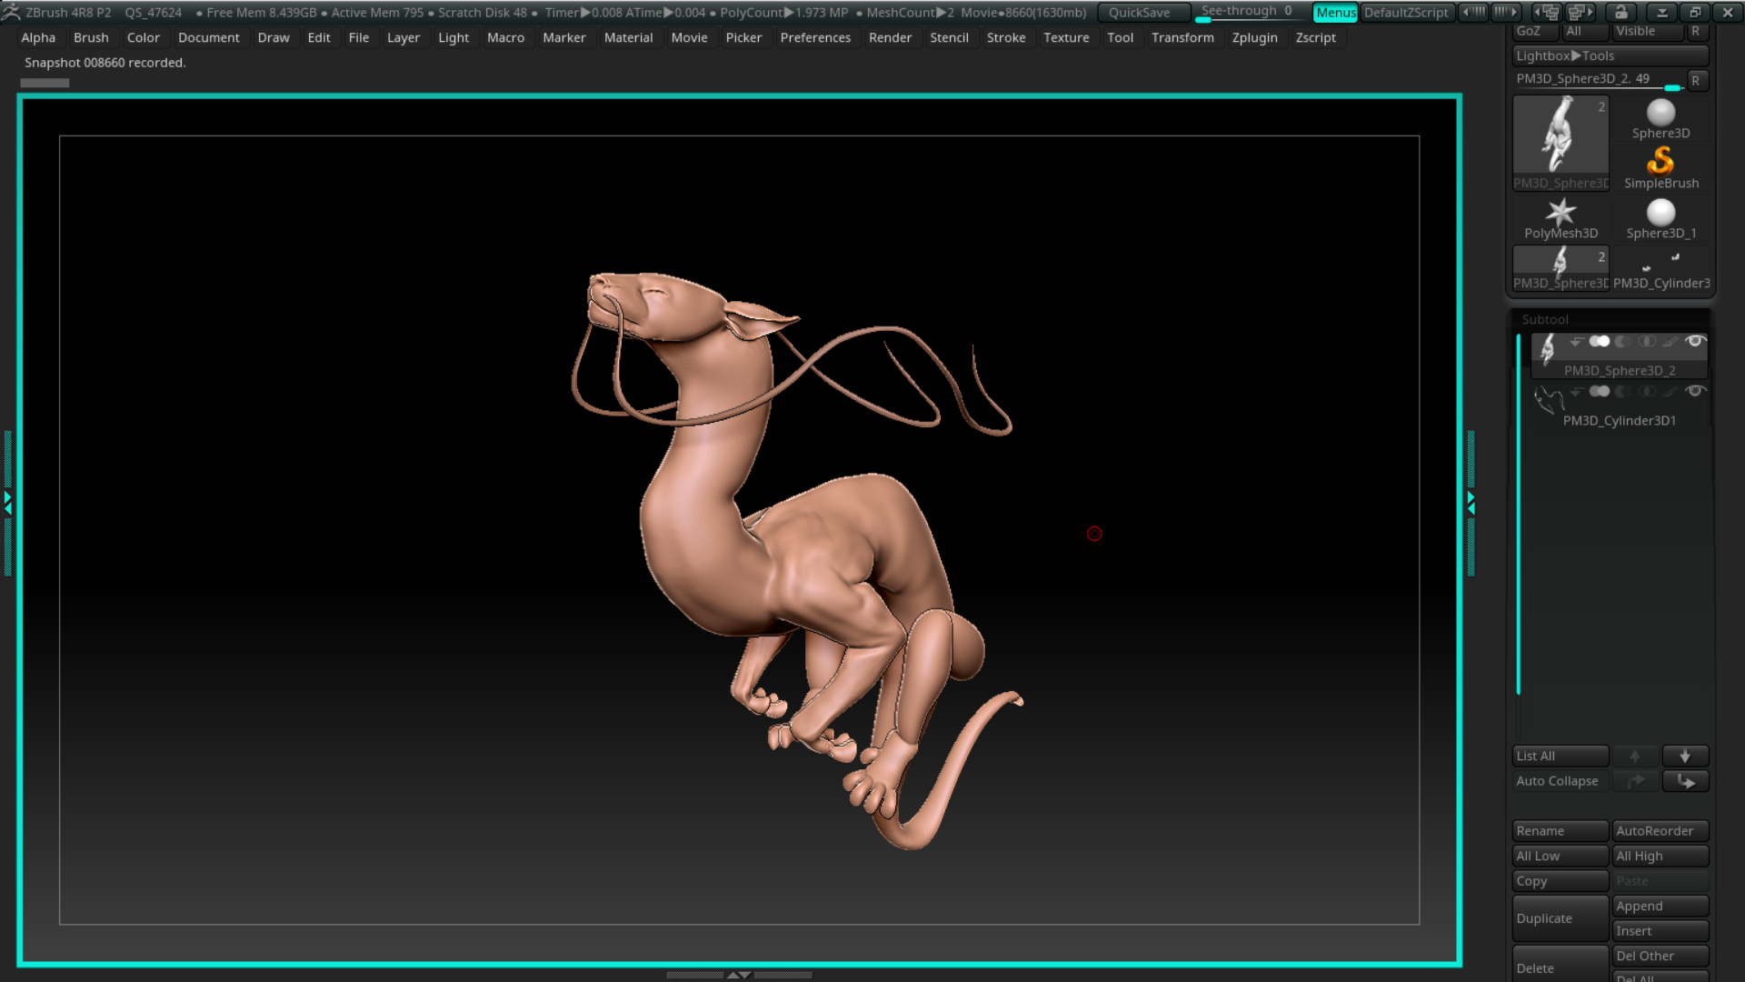Screen dimensions: 1745x982
Task: Set intersection boolean mode on PM3D_Cylinder3D1
Action: tap(1647, 392)
